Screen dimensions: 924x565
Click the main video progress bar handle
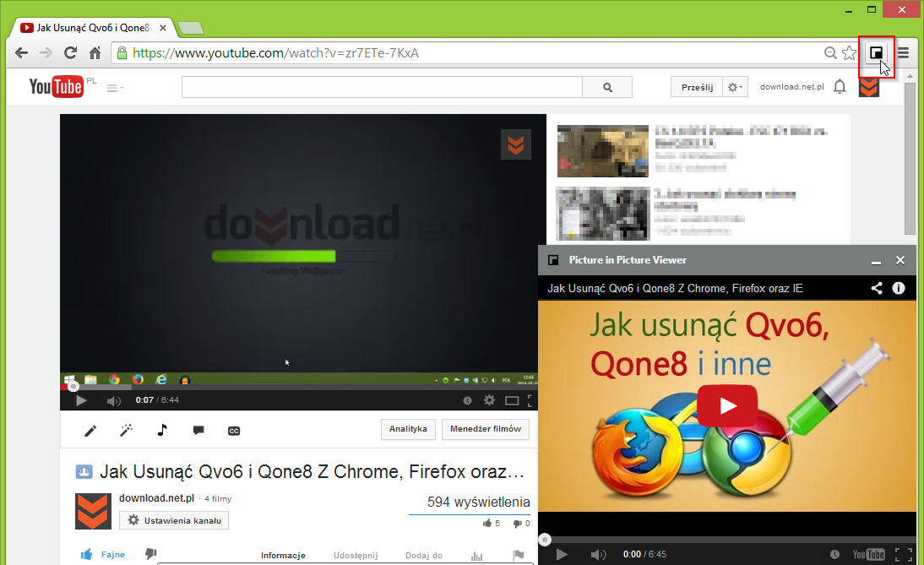pos(73,387)
